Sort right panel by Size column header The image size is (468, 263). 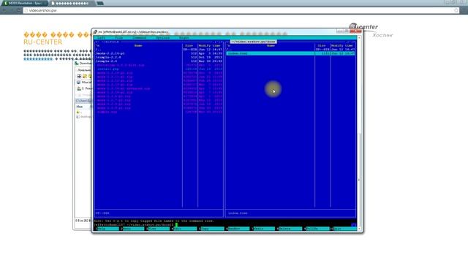tap(322, 45)
